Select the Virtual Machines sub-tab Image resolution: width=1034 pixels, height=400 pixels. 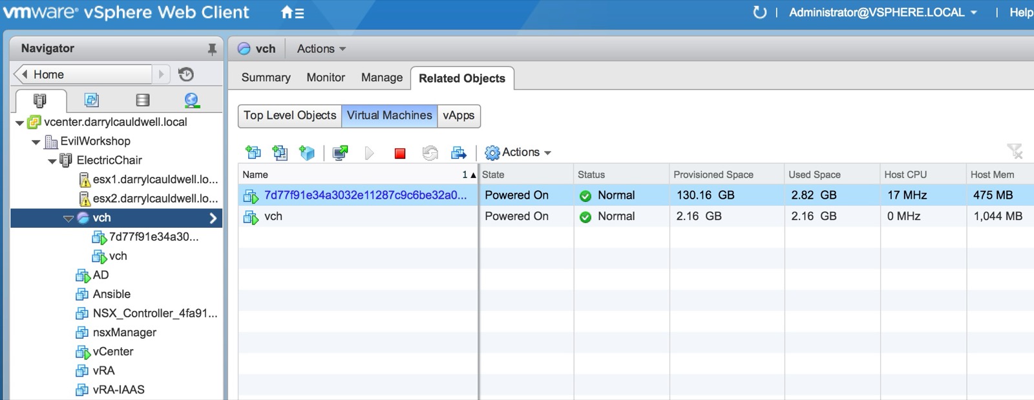pos(389,115)
